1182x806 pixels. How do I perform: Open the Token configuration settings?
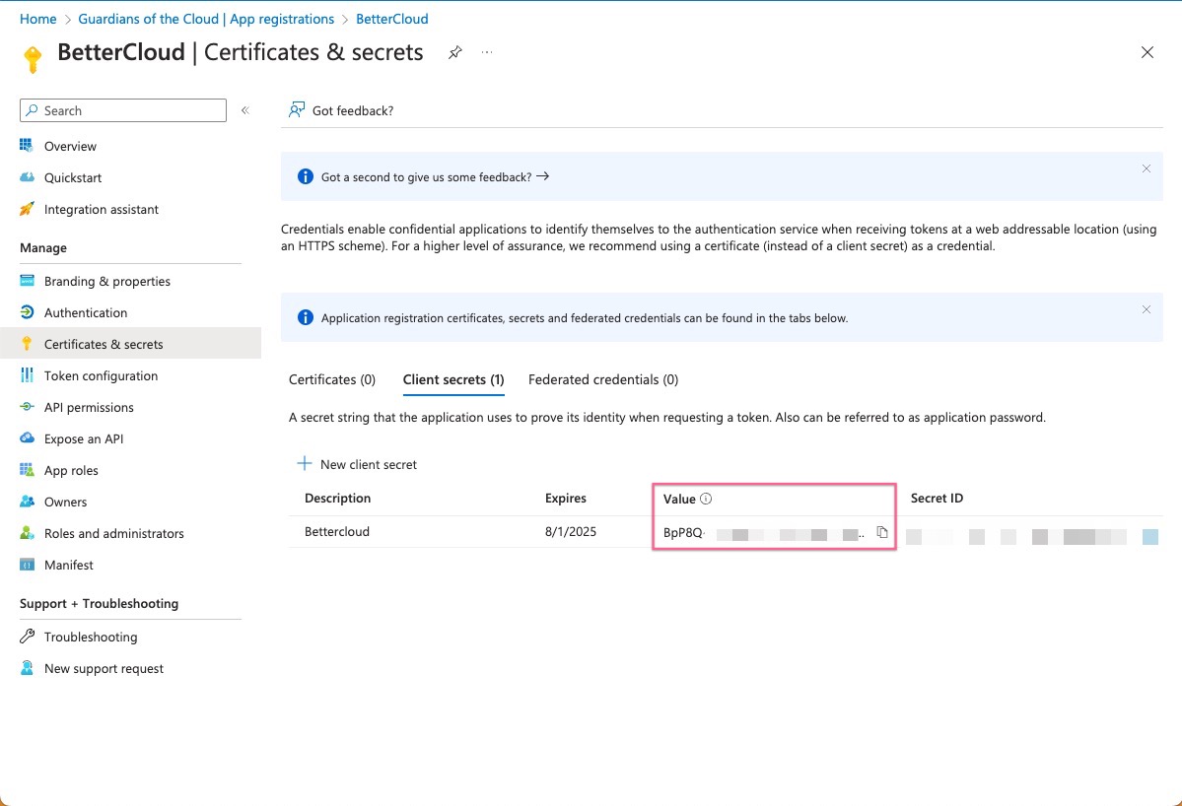[x=102, y=375]
